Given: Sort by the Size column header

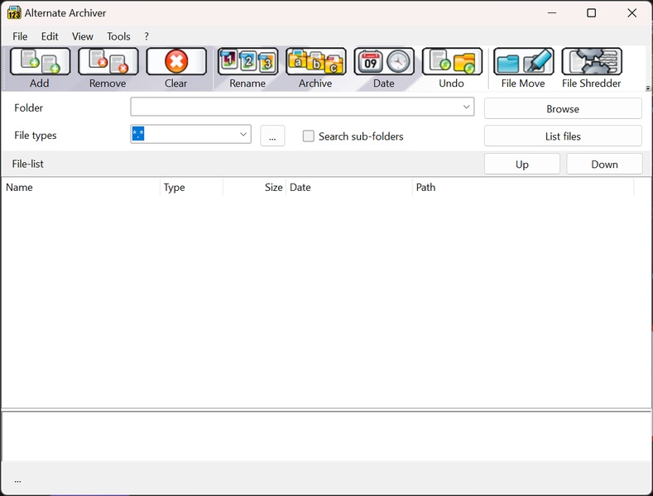Looking at the screenshot, I should point(254,188).
